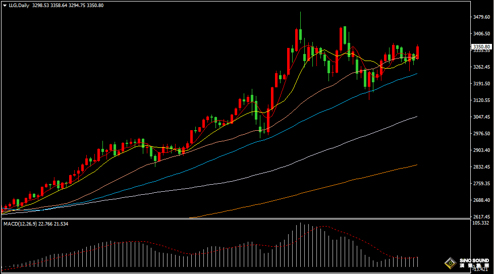Screen dimensions: 494x274
Task: Click the MACD(12,26,9) indicator label
Action: 20,224
